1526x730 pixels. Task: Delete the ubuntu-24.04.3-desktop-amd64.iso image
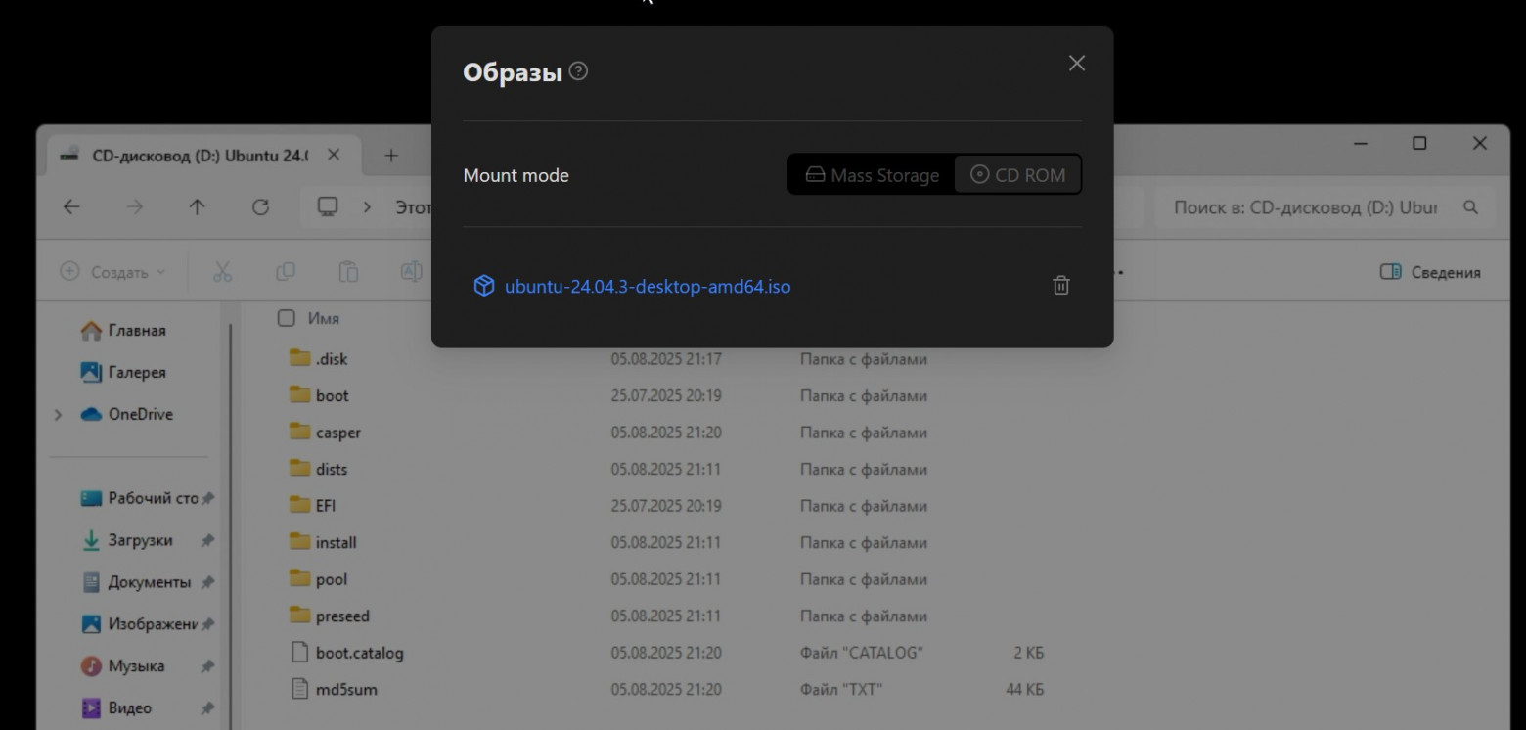click(x=1061, y=286)
